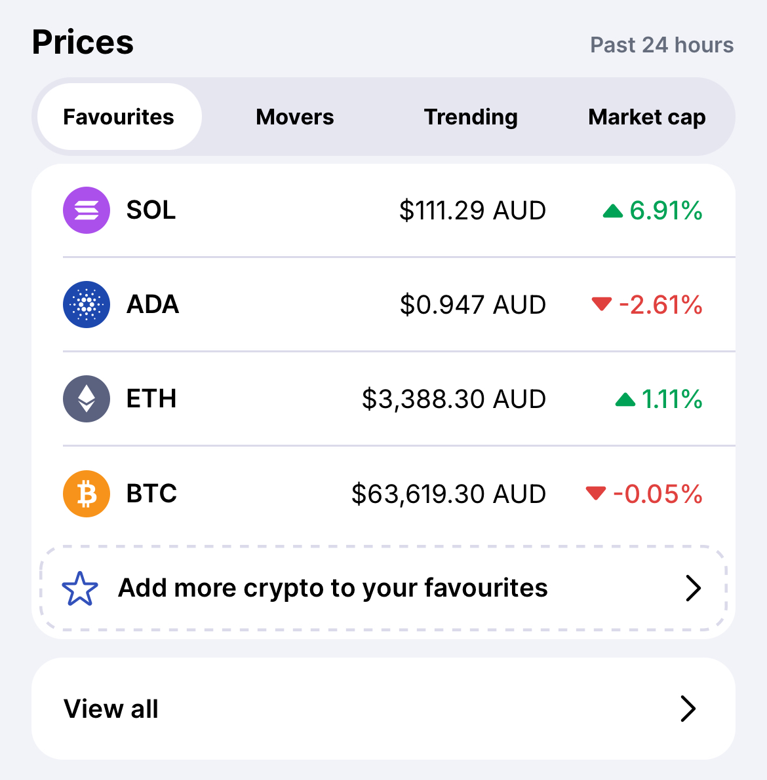Click the View all label

[x=111, y=709]
